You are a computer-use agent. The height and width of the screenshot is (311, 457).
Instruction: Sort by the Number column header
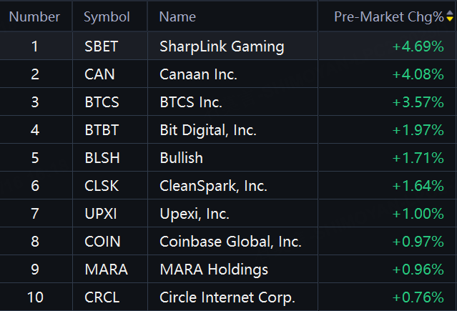[34, 16]
